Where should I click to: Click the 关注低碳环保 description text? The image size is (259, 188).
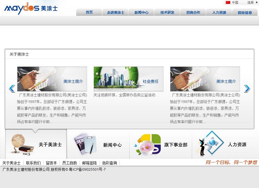click(x=124, y=95)
